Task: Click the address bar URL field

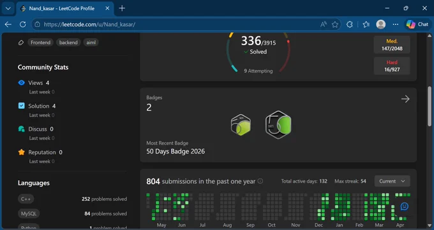Action: [177, 24]
